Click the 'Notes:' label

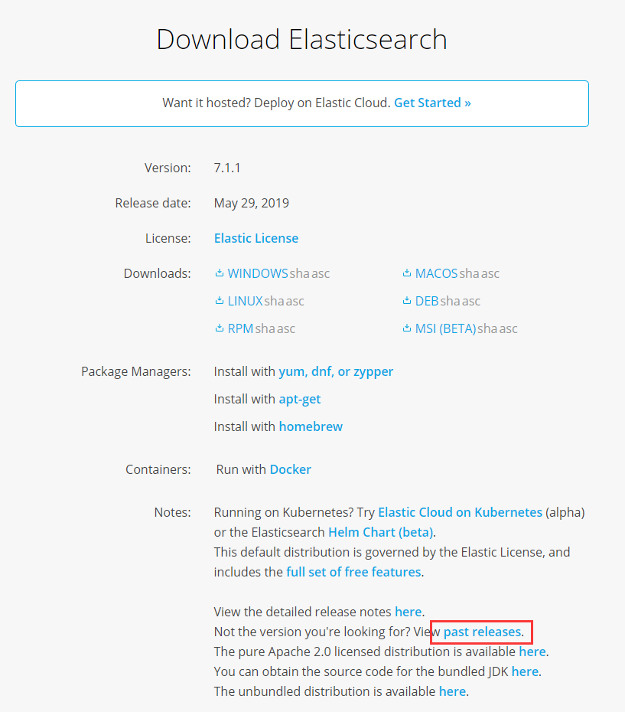click(172, 513)
